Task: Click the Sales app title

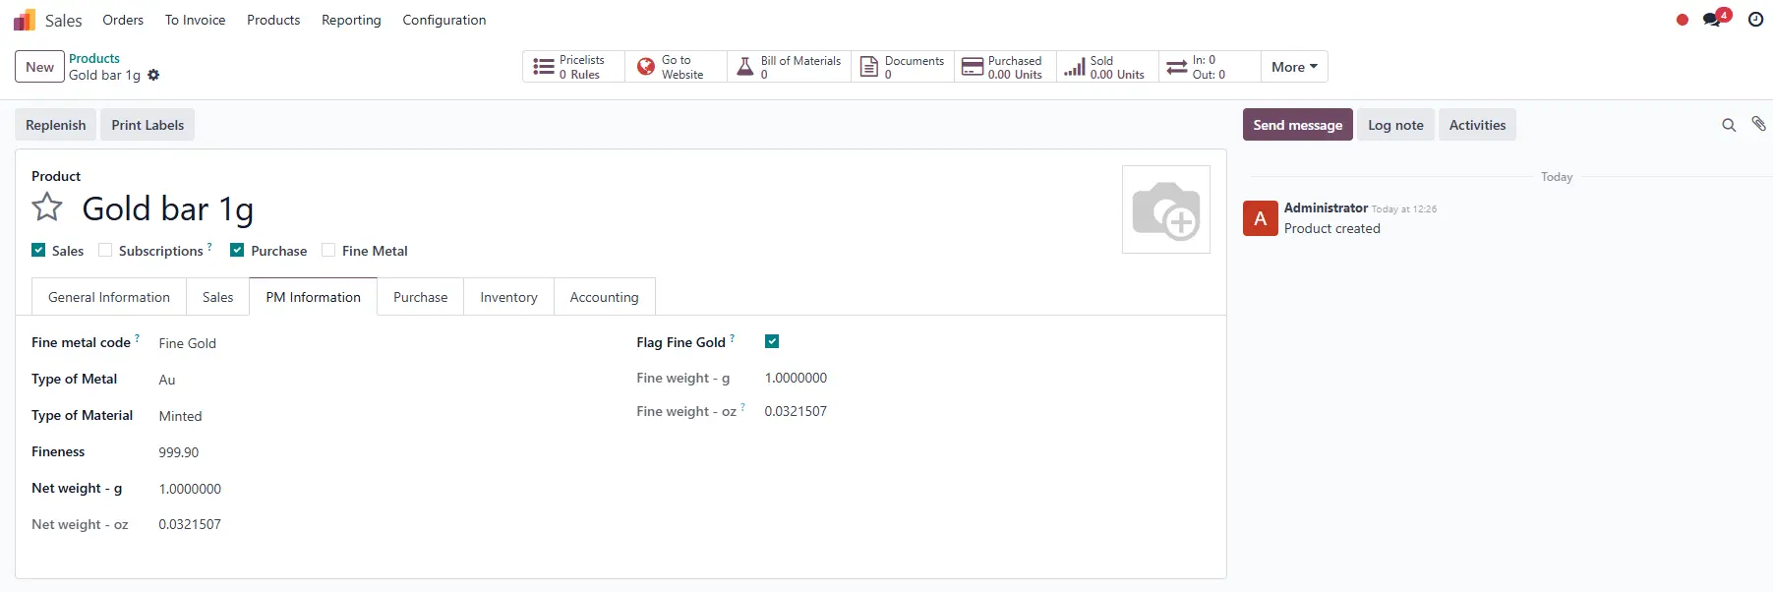Action: coord(64,21)
